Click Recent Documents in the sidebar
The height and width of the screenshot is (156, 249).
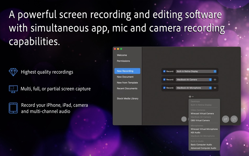127,88
